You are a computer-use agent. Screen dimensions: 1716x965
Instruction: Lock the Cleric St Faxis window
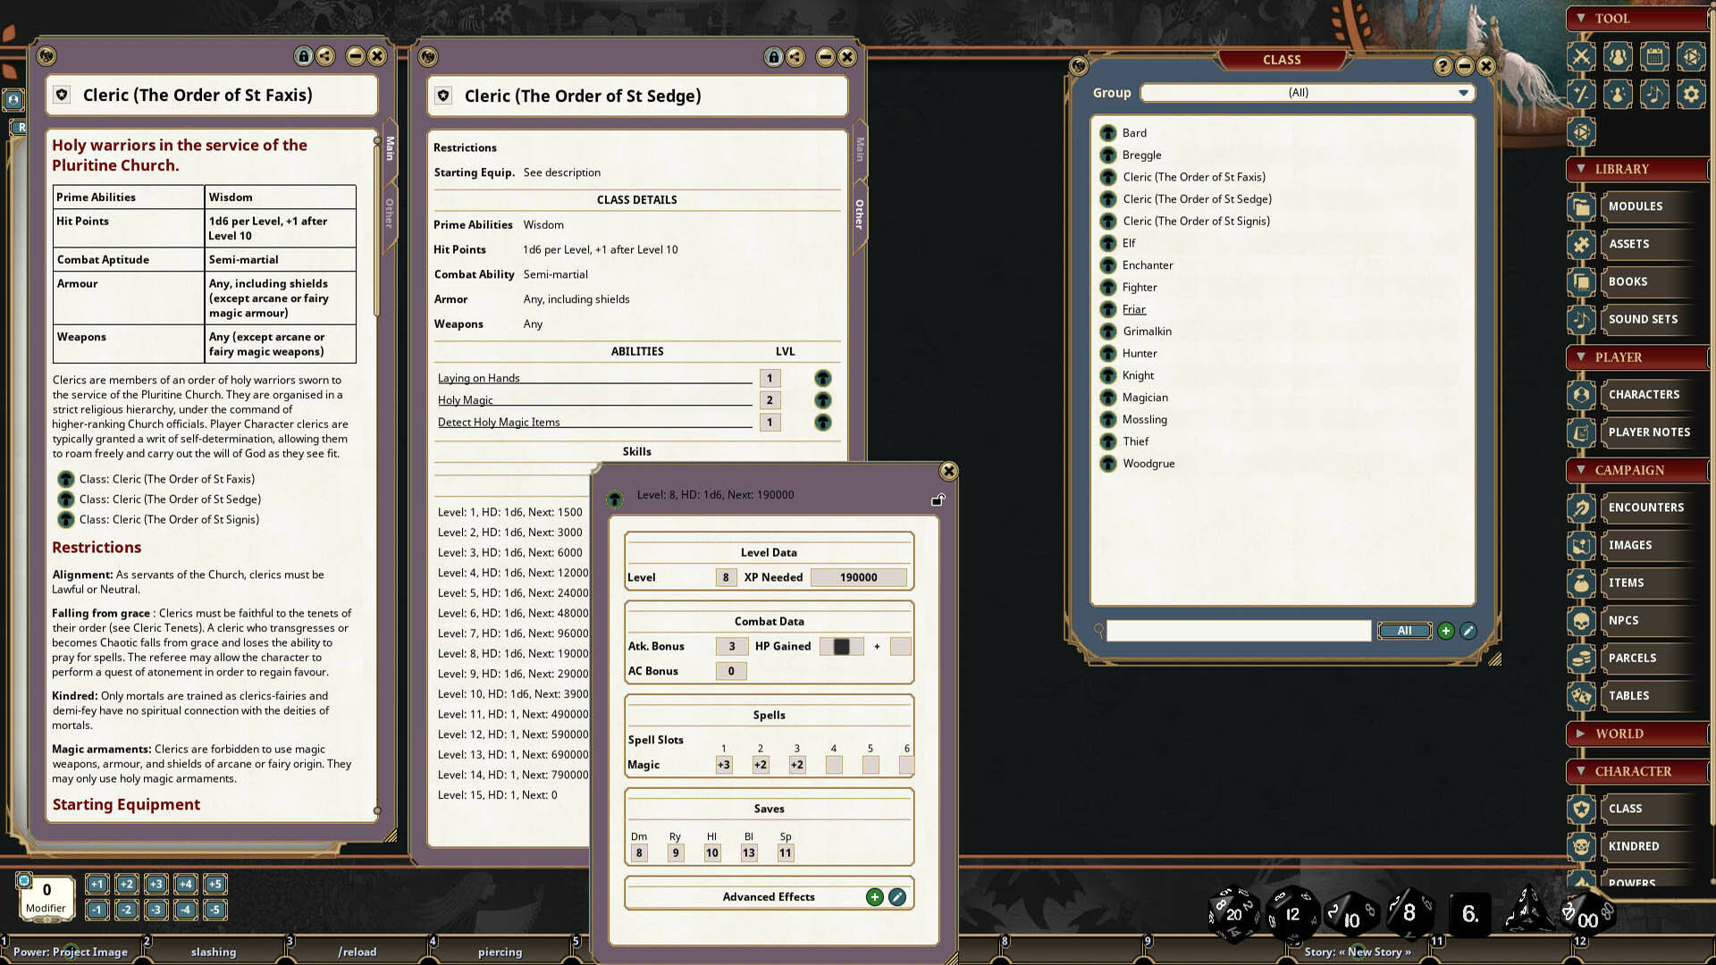pos(303,55)
